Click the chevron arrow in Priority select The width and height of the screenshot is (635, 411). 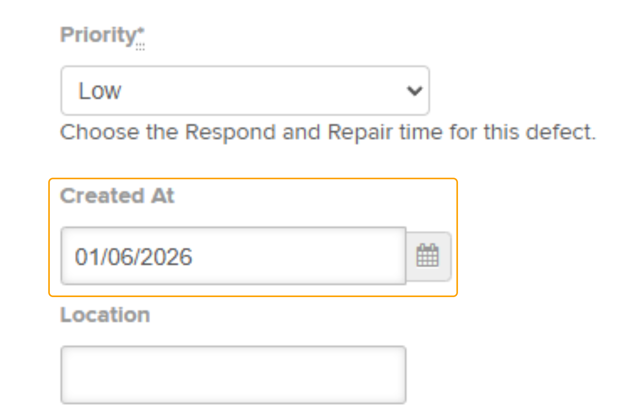[x=415, y=91]
